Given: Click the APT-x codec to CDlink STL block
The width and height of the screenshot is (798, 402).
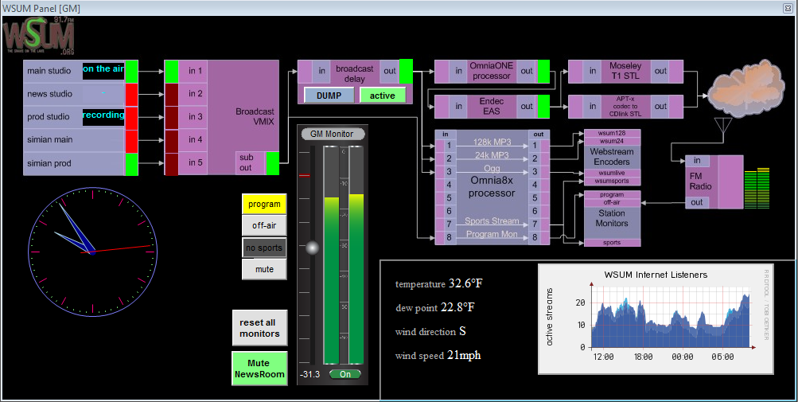Looking at the screenshot, I should tap(625, 106).
